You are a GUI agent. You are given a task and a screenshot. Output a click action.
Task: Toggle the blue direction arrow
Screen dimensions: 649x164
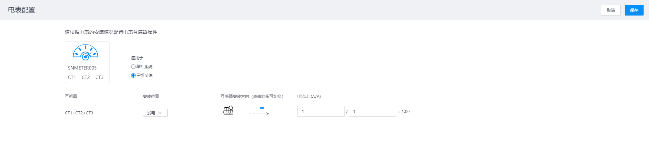(262, 108)
